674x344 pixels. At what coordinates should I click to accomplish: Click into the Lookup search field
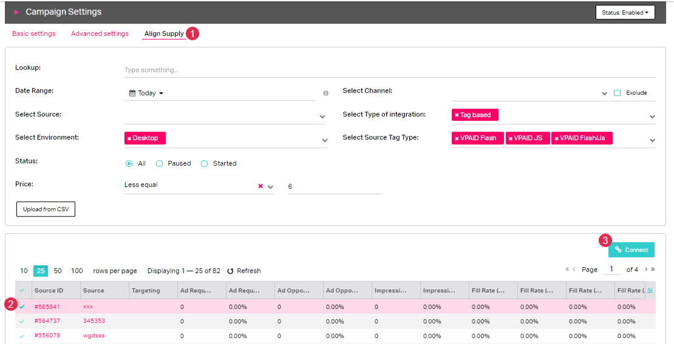pos(389,70)
